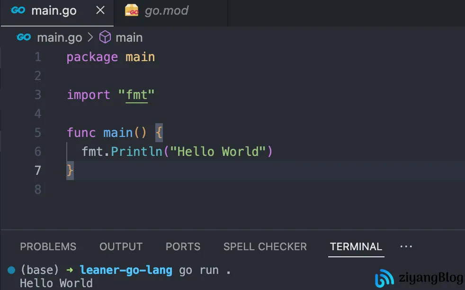Click the cube symbol icon in breadcrumb
The image size is (465, 290).
(105, 37)
